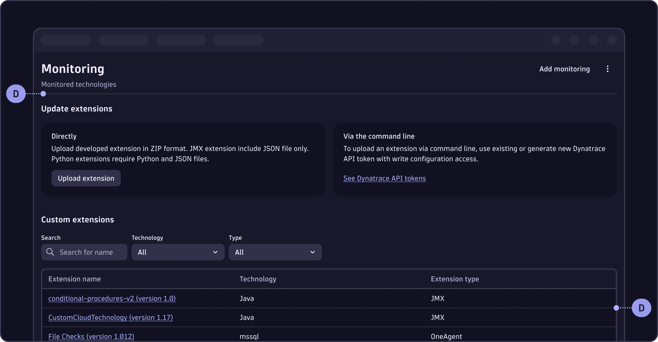The image size is (658, 342).
Task: Open CustomCloudTechnology (version 1.17) extension
Action: point(111,317)
